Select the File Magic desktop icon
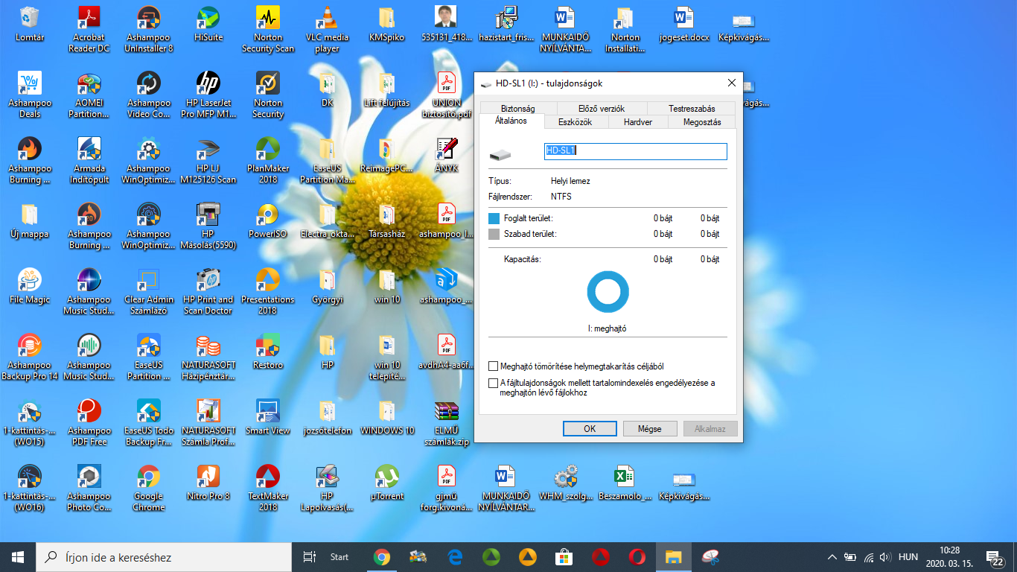The width and height of the screenshot is (1017, 572). [30, 288]
